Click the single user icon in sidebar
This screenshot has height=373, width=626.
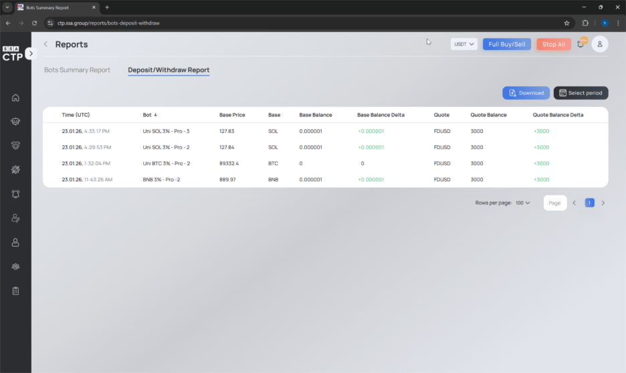[15, 243]
